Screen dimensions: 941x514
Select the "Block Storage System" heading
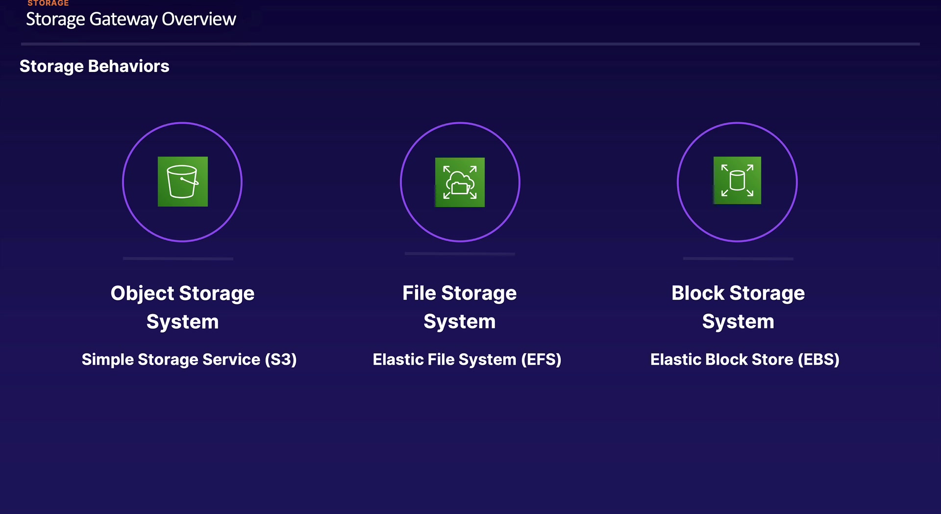point(738,307)
